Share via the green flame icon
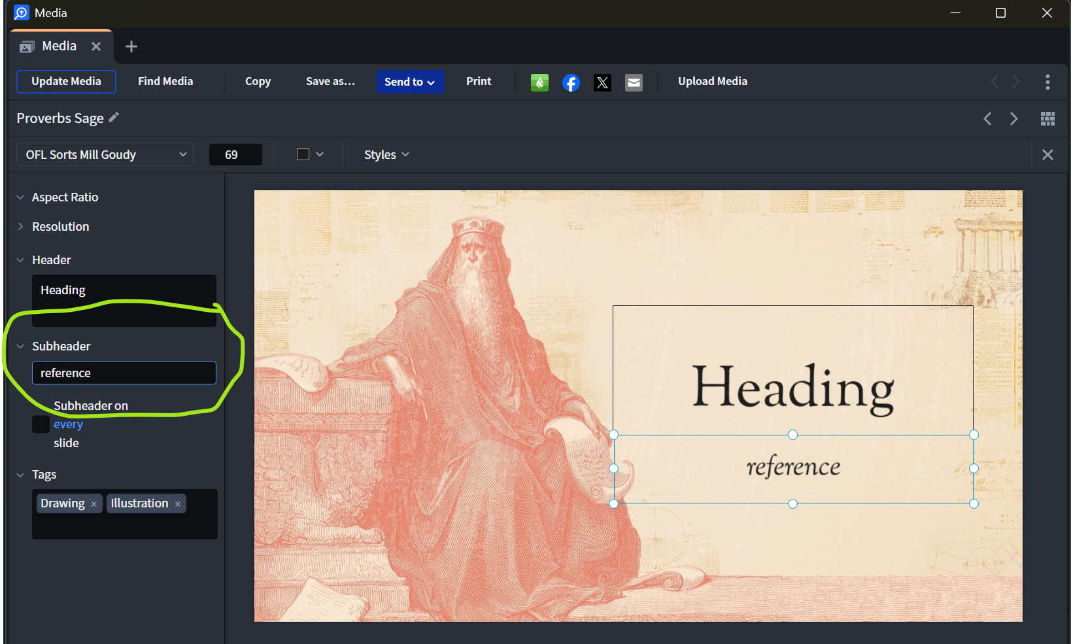Image resolution: width=1071 pixels, height=644 pixels. pos(539,82)
